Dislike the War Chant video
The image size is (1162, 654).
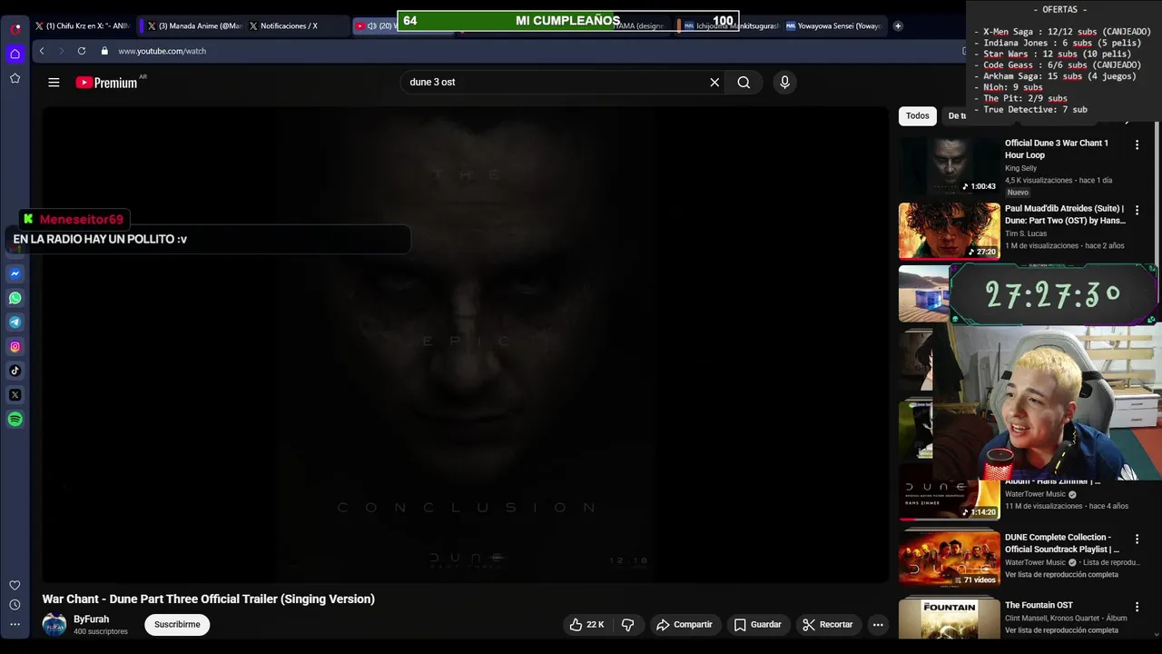click(627, 625)
